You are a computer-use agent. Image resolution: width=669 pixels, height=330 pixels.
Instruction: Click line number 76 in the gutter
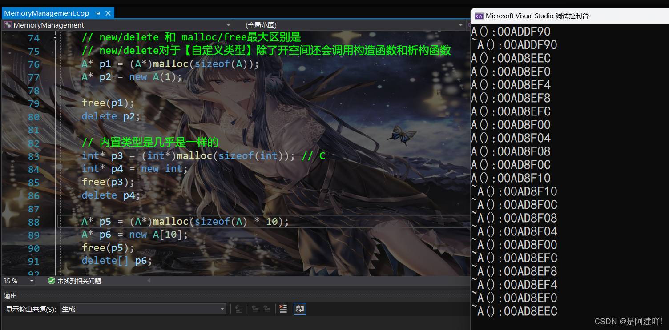coord(34,64)
